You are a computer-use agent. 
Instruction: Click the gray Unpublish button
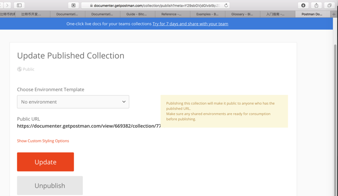pos(50,185)
